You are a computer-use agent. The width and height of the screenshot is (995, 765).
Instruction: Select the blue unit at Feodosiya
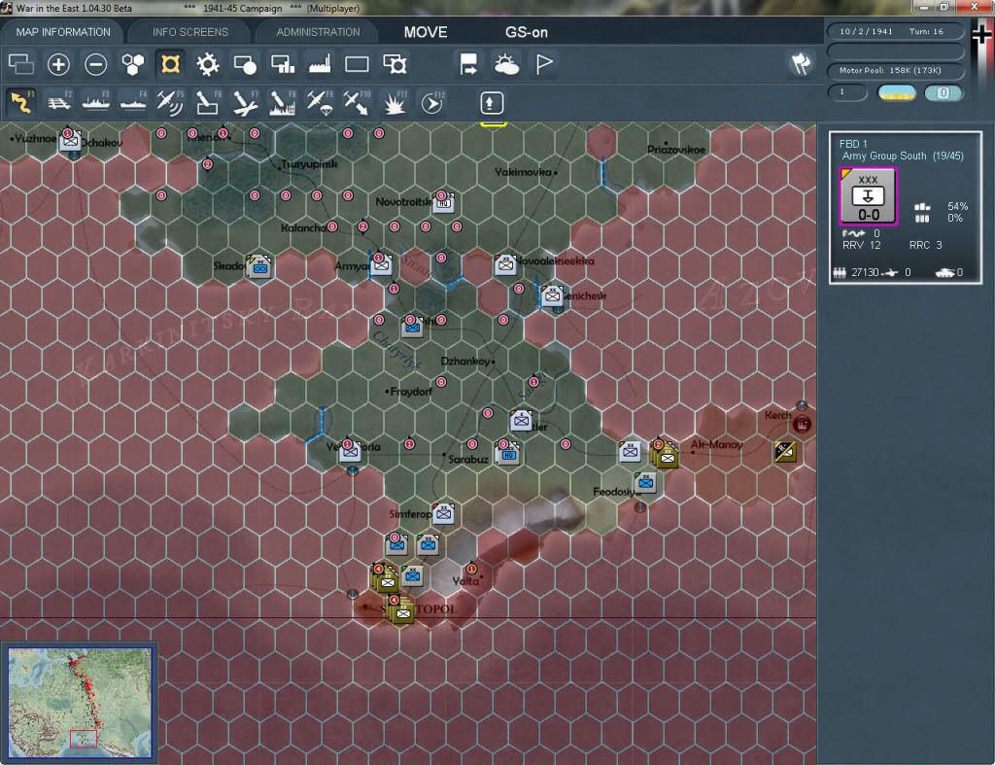pos(645,482)
